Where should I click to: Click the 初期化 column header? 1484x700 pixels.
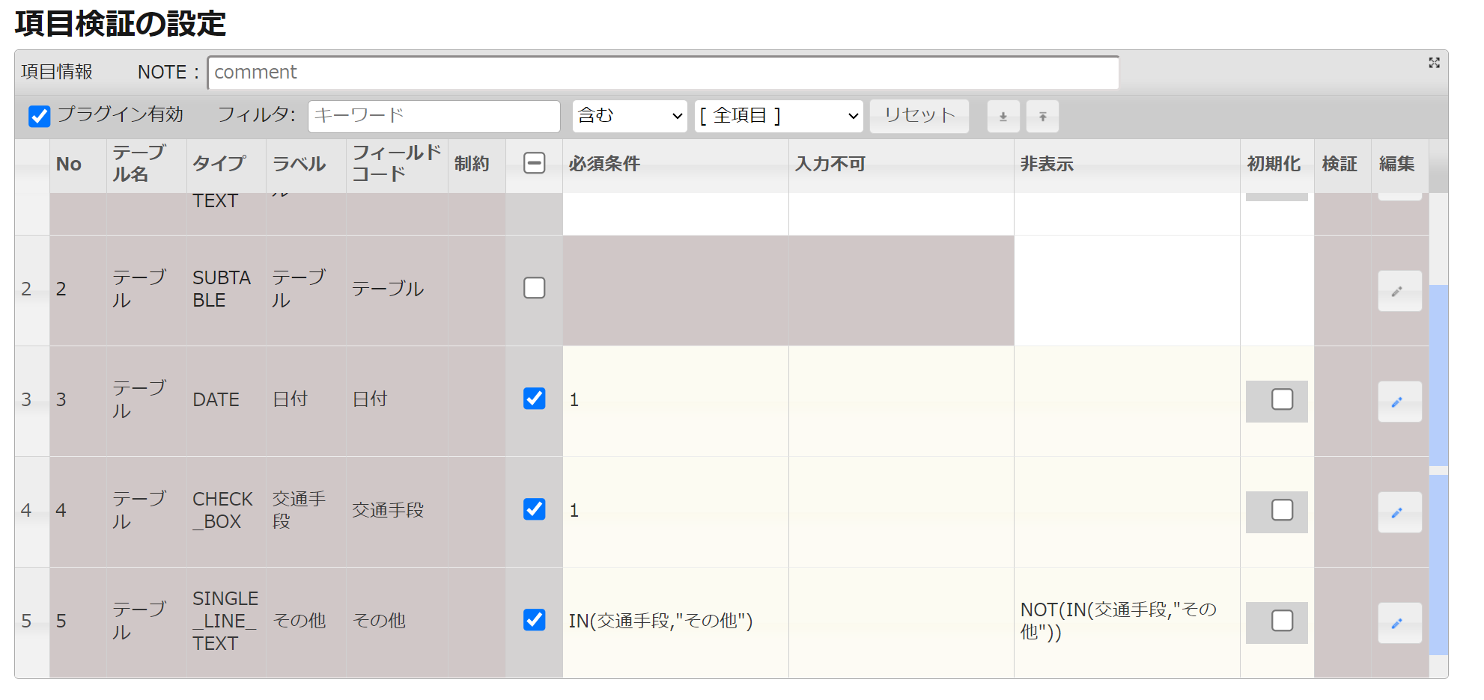1277,165
